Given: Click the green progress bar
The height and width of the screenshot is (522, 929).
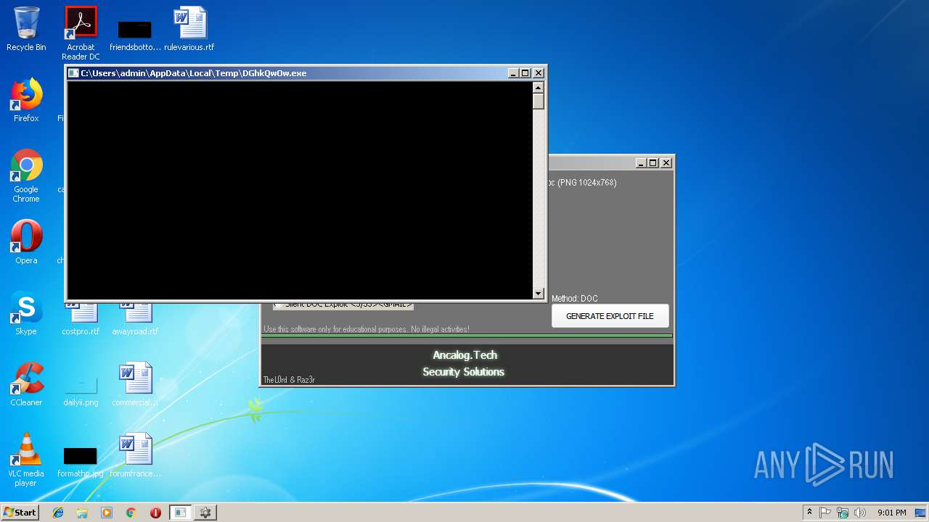Looking at the screenshot, I should [x=467, y=336].
